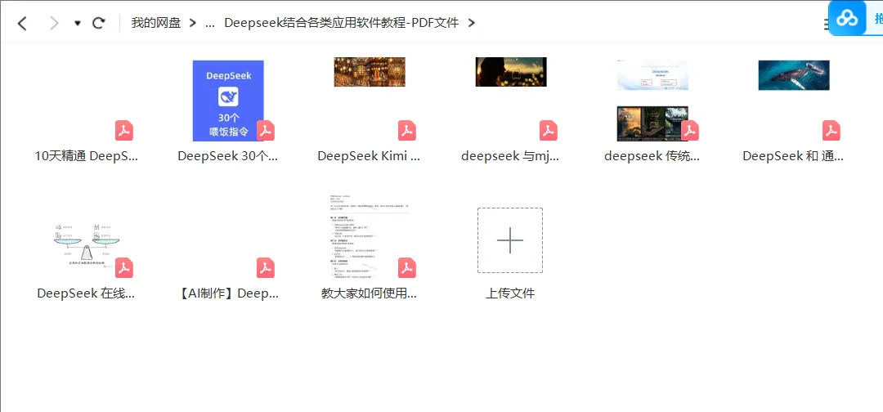Open the navigation history dropdown triangle
Viewport: 883px width, 412px height.
[78, 23]
